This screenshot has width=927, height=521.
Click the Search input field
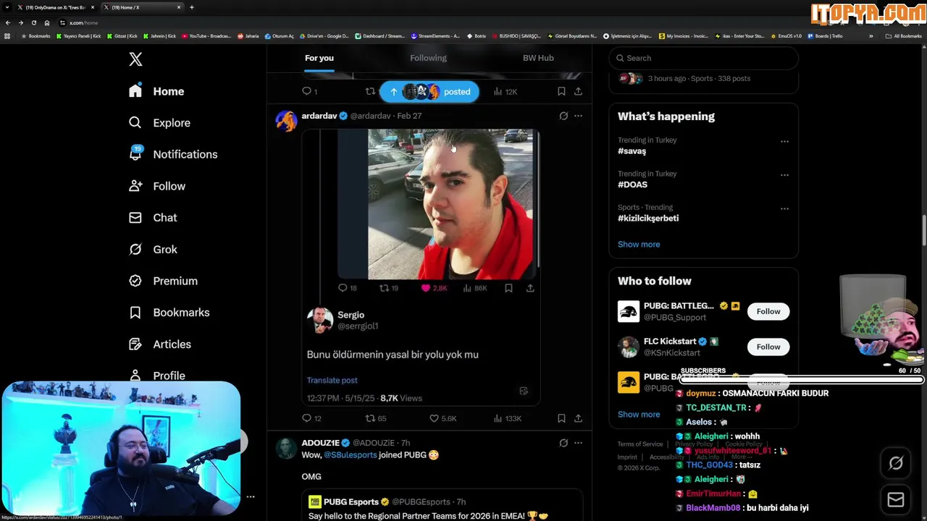(x=704, y=58)
